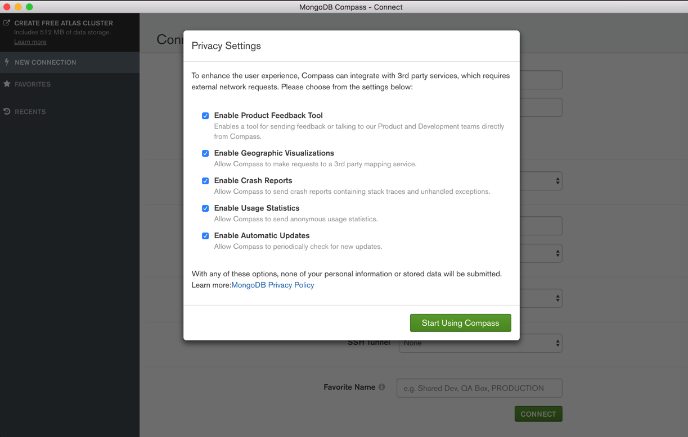Select New Connection in the sidebar

(45, 62)
